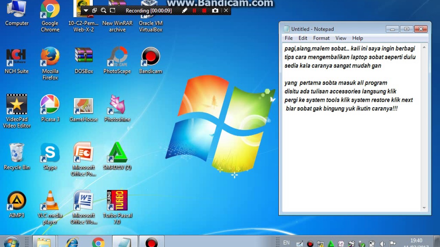Select the DOSBox desktop icon
Viewport: 440px width, 247px height.
pos(84,61)
